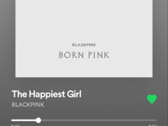This screenshot has width=168, height=126.
Task: Unlike the song with the green heart
Action: 152,99
